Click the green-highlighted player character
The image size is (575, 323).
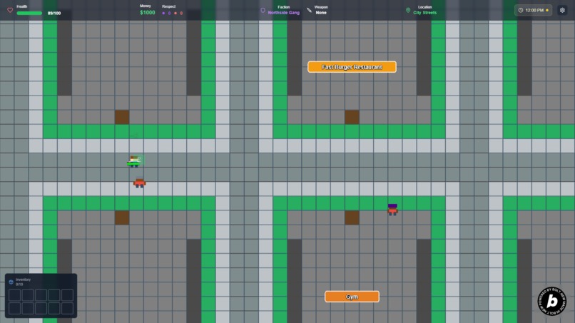[135, 160]
